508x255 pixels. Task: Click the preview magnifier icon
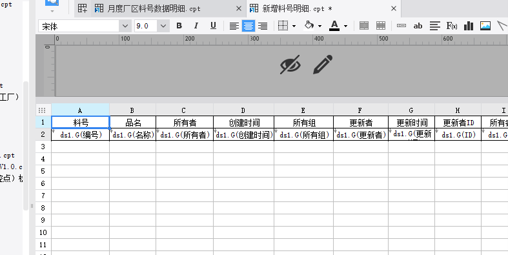point(52,3)
